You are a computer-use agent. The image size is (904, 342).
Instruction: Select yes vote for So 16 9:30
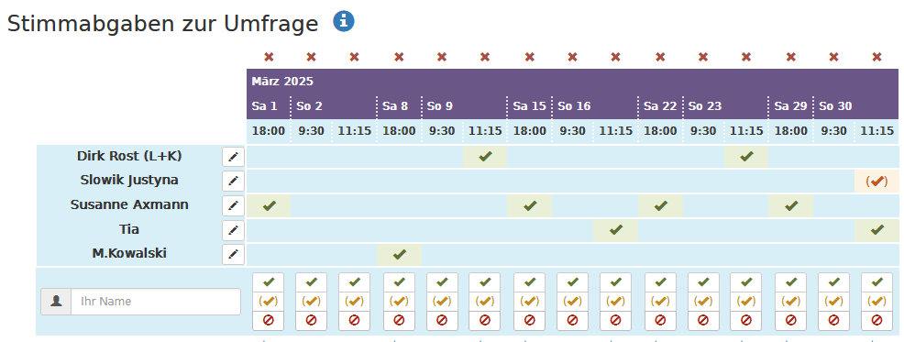(x=572, y=282)
